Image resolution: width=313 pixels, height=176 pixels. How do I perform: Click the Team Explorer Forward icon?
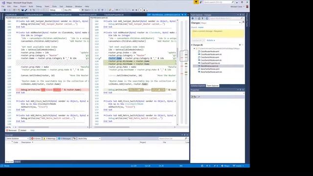tap(196, 19)
